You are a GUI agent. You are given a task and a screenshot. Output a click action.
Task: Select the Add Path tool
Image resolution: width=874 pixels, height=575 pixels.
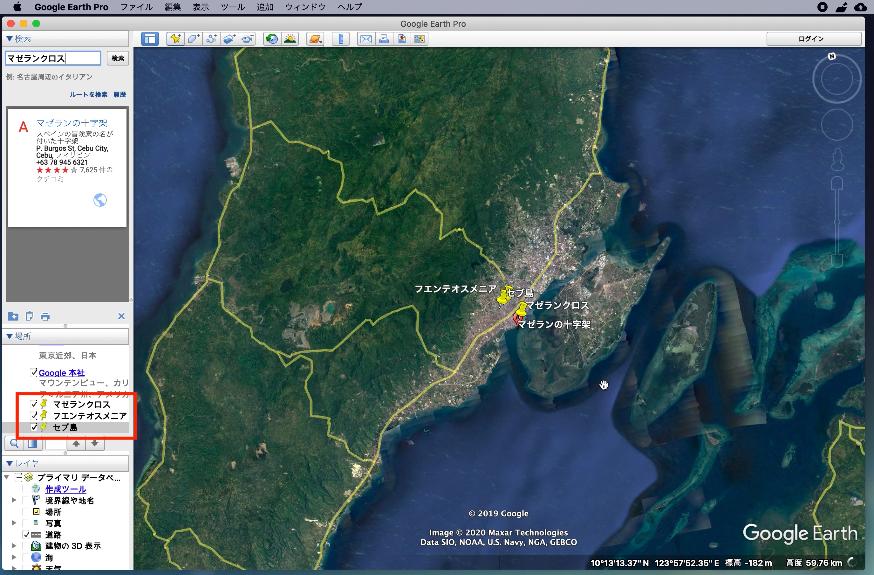click(x=212, y=38)
